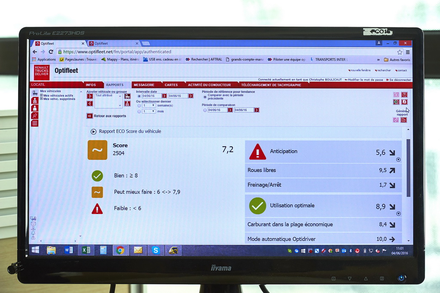Expand the Anticipation section details arrow
The image size is (440, 293).
point(398,160)
